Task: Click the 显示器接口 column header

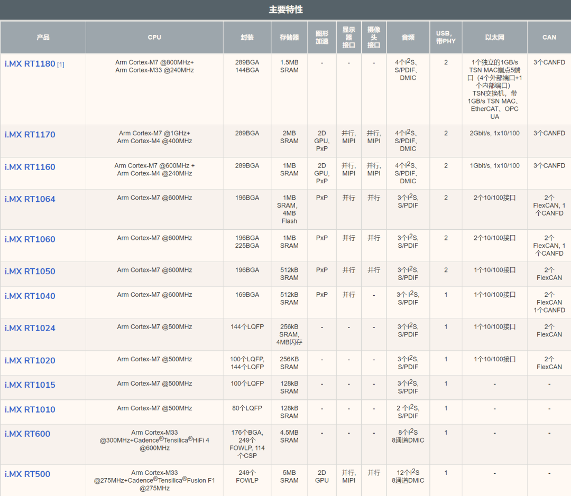Action: 349,37
